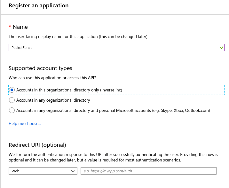The image size is (229, 188).
Task: Enable the personal Microsoft accounts radio option
Action: (12, 111)
